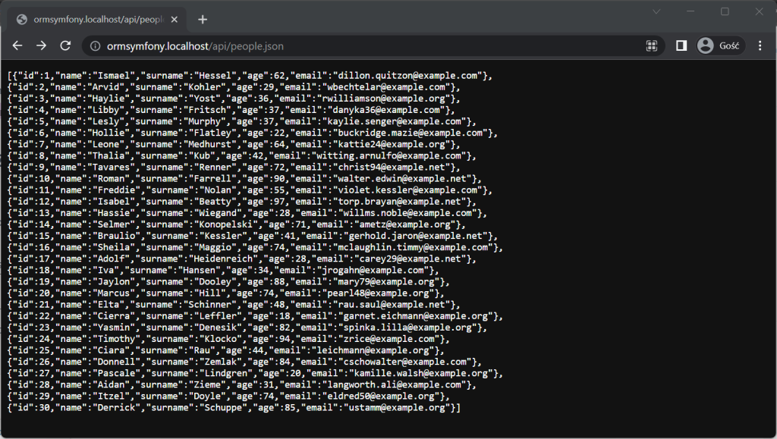Click the name "Yasmin"
This screenshot has height=439, width=777.
[x=114, y=326]
